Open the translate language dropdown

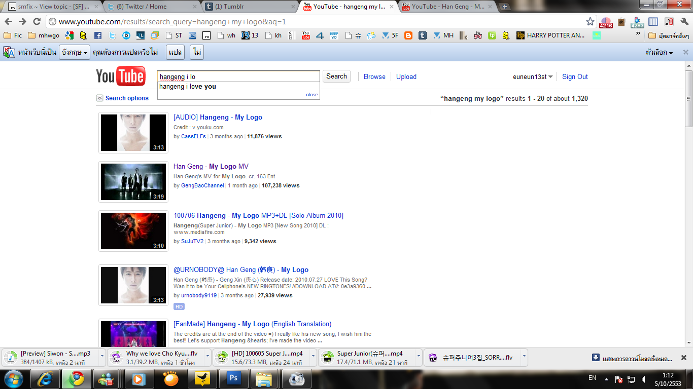75,52
